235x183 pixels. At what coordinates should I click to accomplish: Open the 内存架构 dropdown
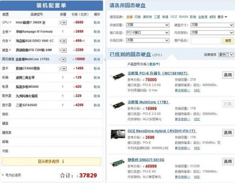tap(212, 32)
